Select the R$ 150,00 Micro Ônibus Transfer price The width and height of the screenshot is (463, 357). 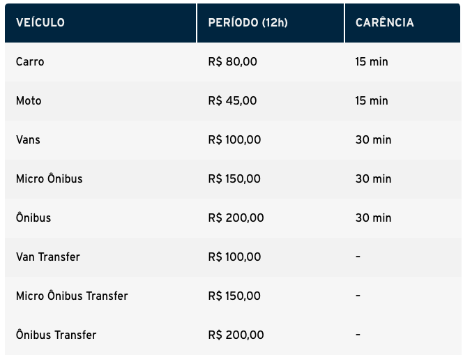tap(234, 296)
